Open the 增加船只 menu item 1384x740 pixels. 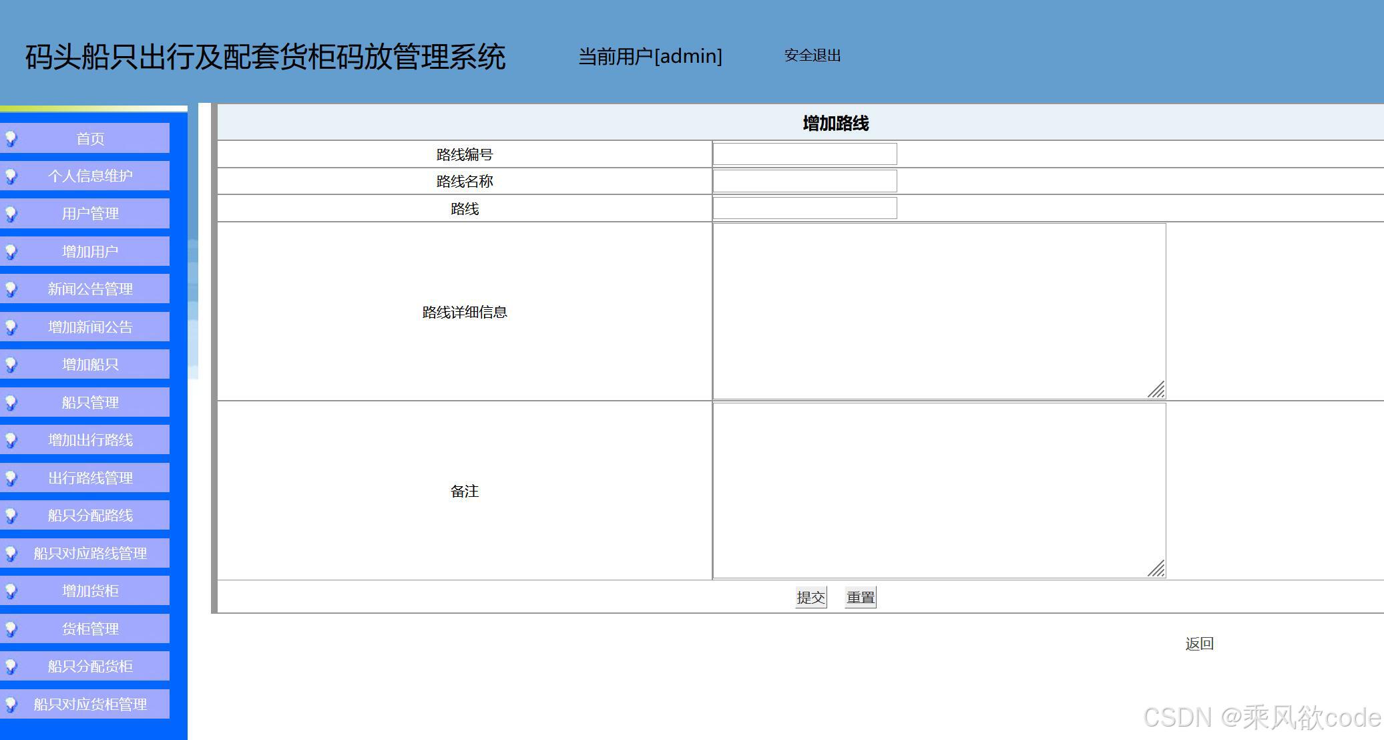click(90, 364)
